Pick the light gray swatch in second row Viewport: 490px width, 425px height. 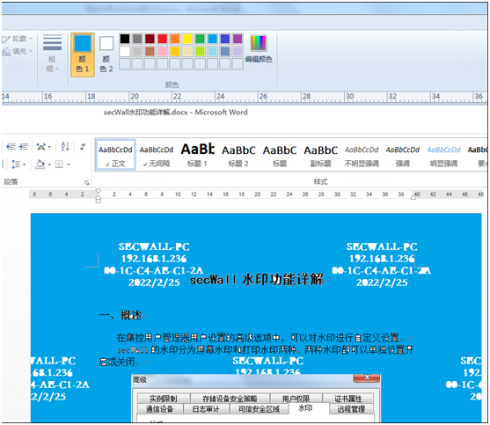137,51
